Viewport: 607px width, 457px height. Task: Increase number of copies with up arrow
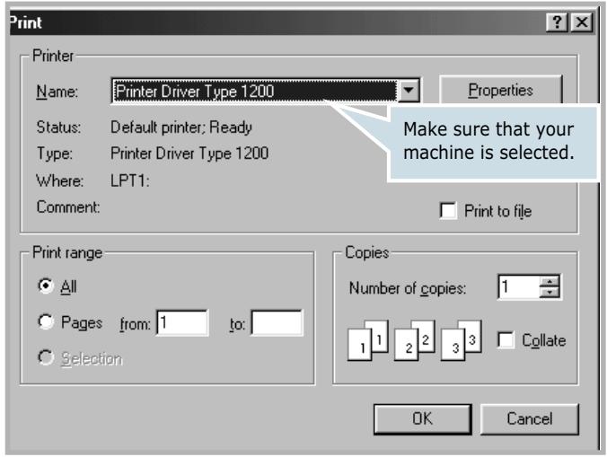(550, 281)
